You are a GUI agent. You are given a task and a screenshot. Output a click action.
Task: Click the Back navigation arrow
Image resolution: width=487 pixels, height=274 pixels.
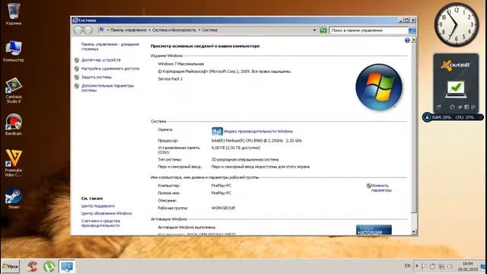click(x=78, y=30)
